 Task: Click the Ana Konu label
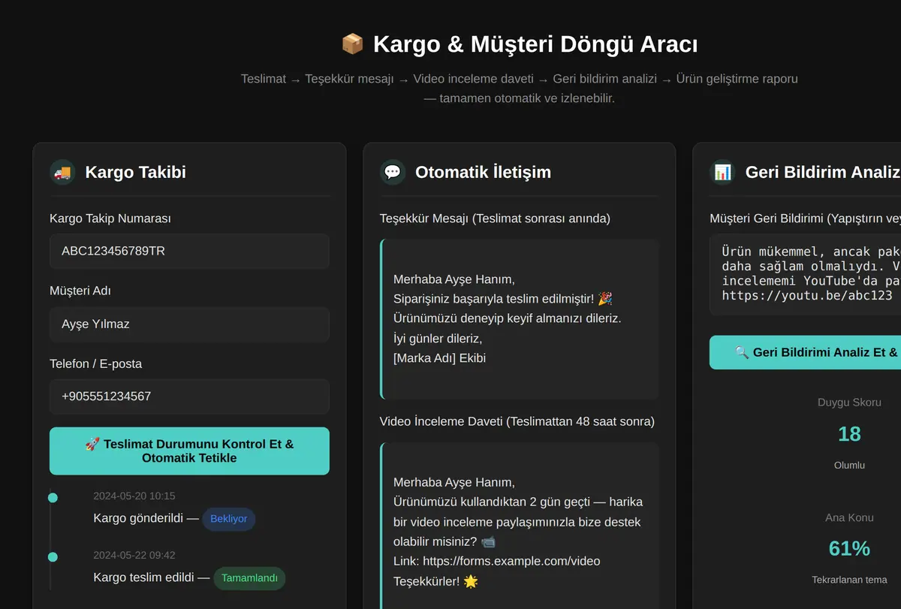click(x=849, y=517)
